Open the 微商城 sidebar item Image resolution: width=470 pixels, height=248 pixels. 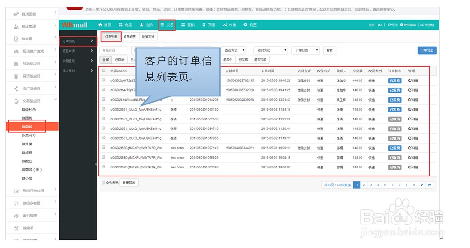coord(32,127)
